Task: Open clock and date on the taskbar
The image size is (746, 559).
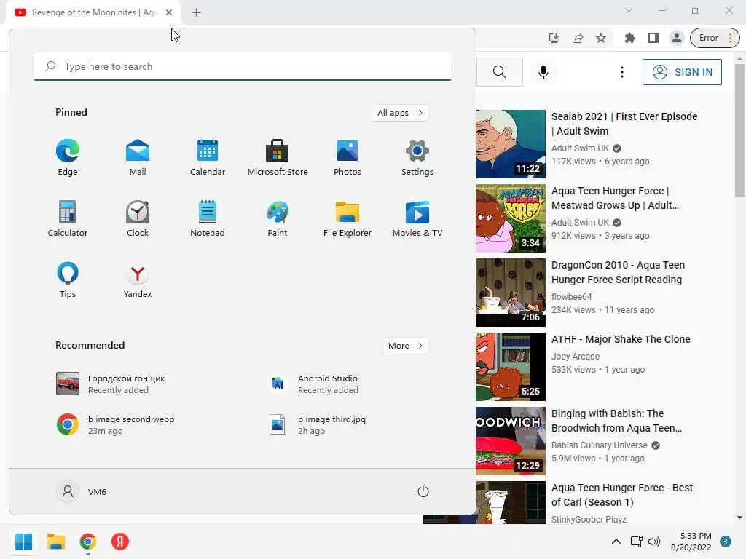Action: (691, 542)
